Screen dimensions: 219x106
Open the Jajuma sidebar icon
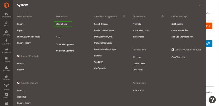pyautogui.click(x=6, y=87)
